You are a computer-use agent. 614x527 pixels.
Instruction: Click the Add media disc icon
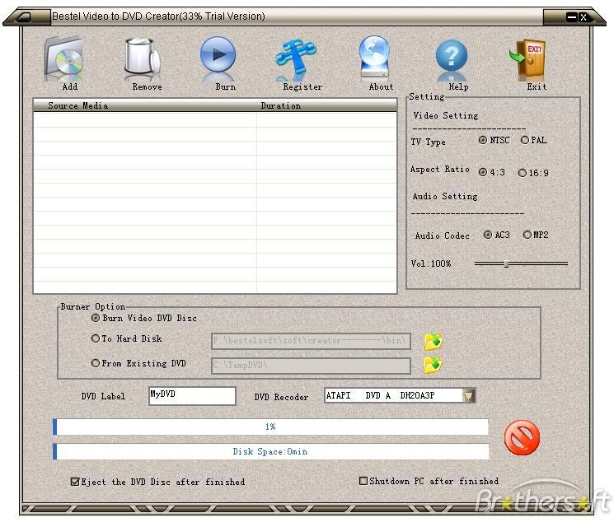[x=64, y=56]
